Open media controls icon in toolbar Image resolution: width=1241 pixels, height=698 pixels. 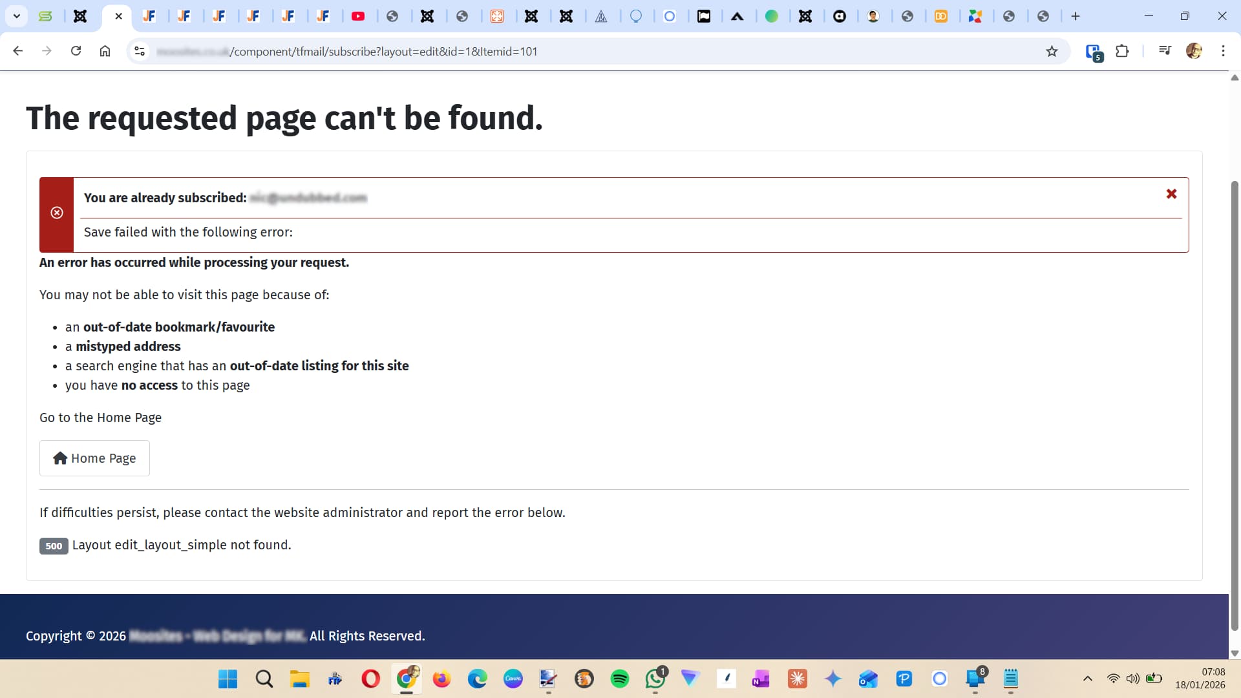coord(1165,51)
